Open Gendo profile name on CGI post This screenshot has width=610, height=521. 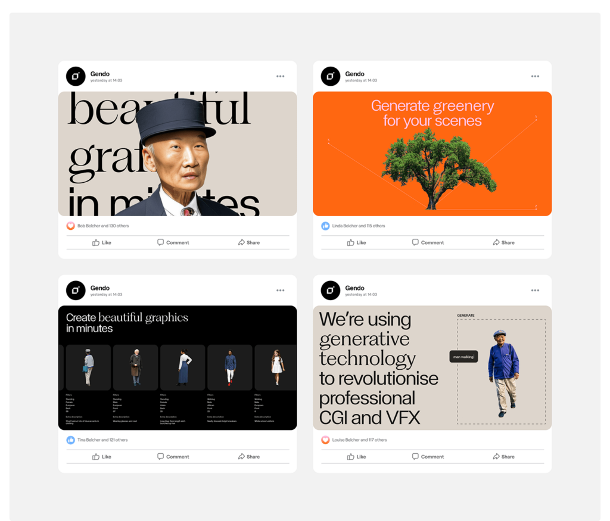(x=355, y=288)
